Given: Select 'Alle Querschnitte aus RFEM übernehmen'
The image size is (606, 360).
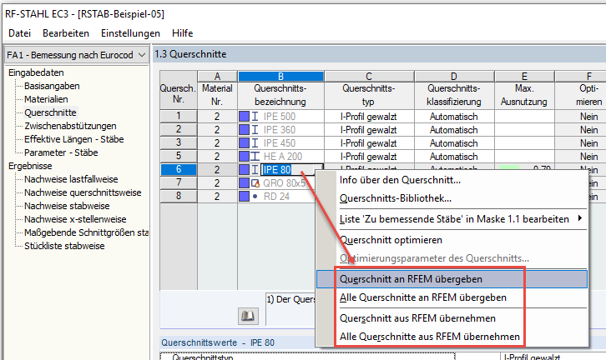Looking at the screenshot, I should tap(429, 337).
